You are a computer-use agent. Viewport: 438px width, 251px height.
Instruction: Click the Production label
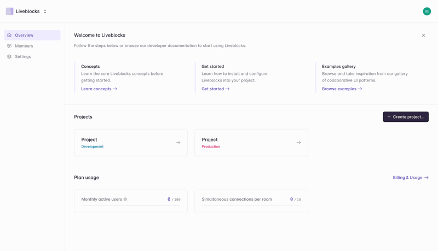tap(211, 147)
